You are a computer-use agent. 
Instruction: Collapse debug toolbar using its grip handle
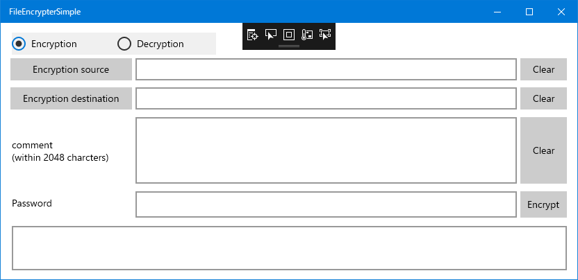pos(289,46)
